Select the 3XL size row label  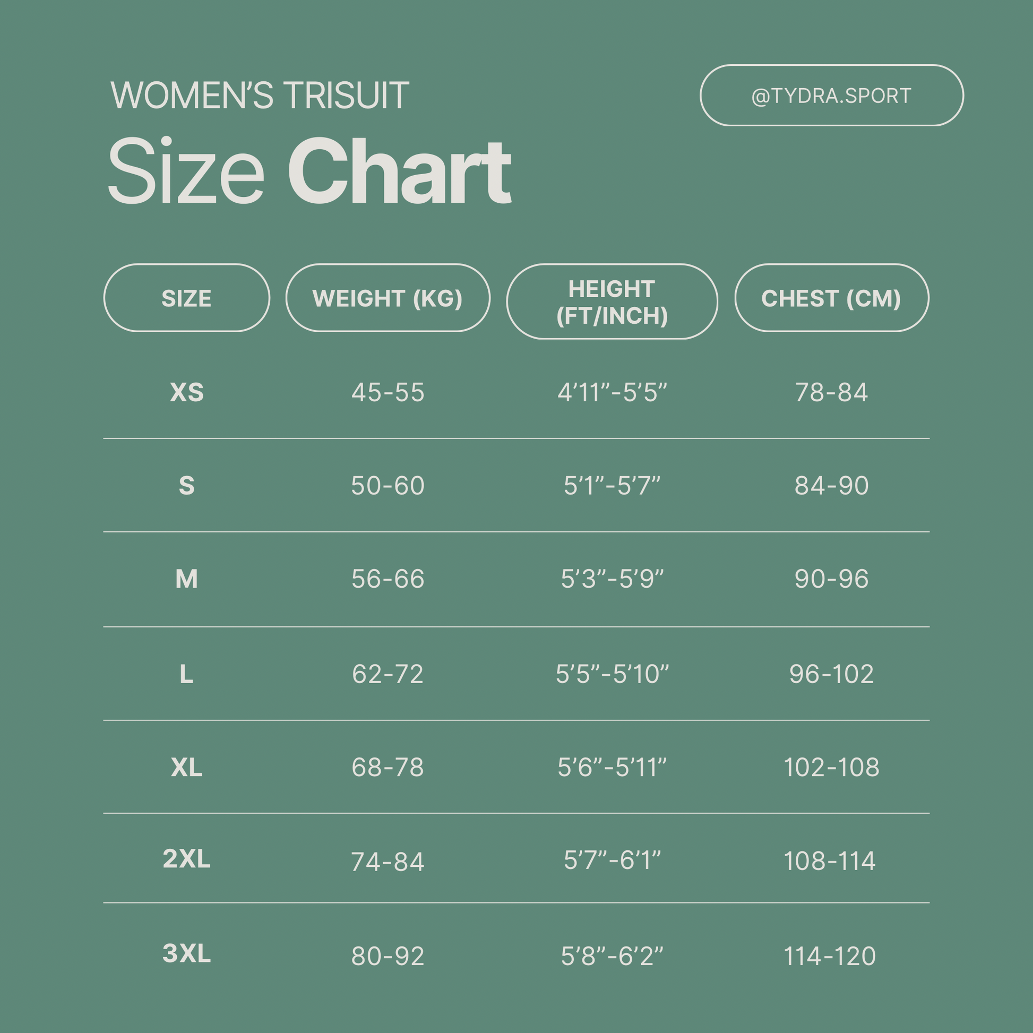187,953
